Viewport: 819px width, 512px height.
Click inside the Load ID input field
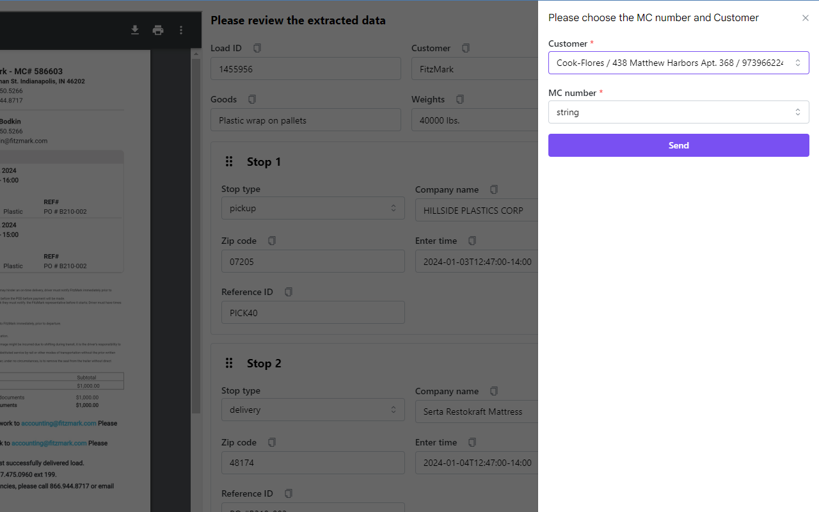tap(305, 68)
